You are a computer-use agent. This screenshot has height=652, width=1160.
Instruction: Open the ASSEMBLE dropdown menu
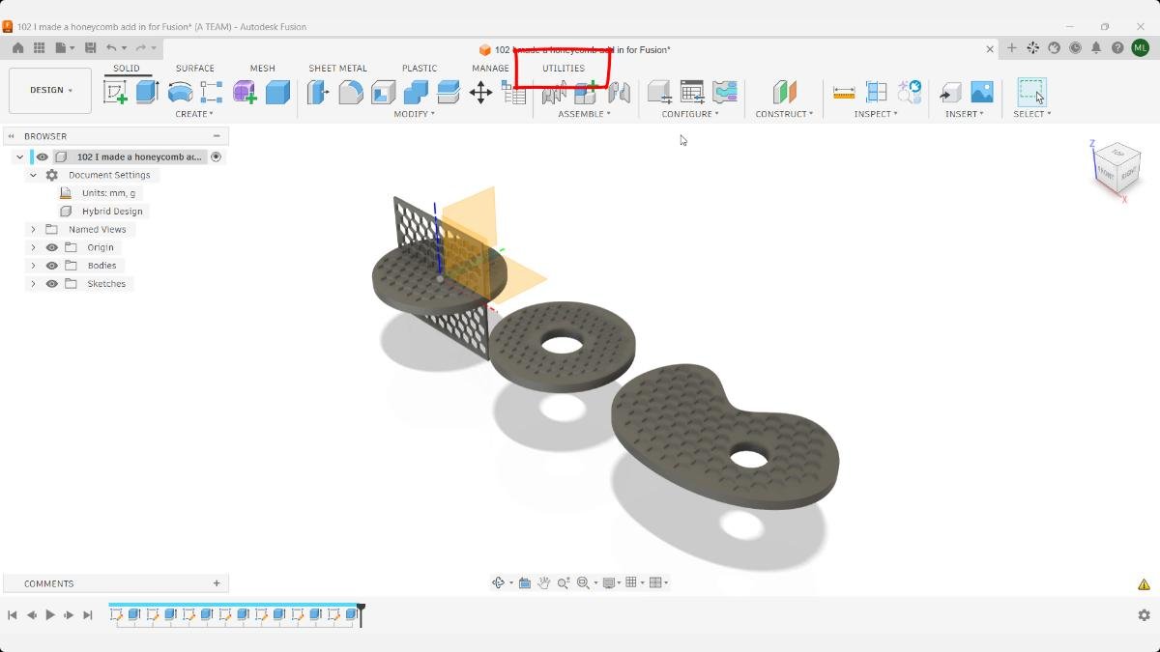(585, 114)
